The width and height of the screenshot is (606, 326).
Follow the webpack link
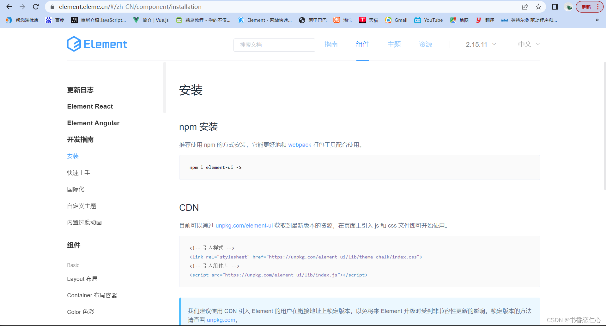click(300, 145)
